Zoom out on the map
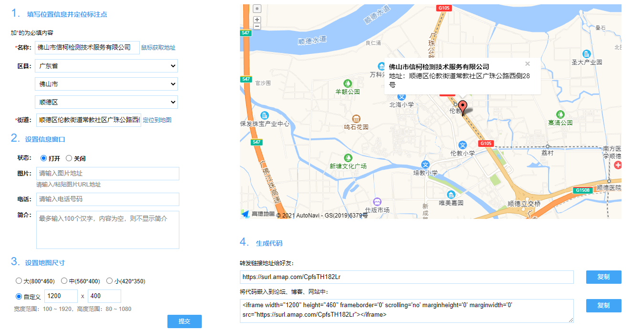The height and width of the screenshot is (331, 632). [257, 26]
